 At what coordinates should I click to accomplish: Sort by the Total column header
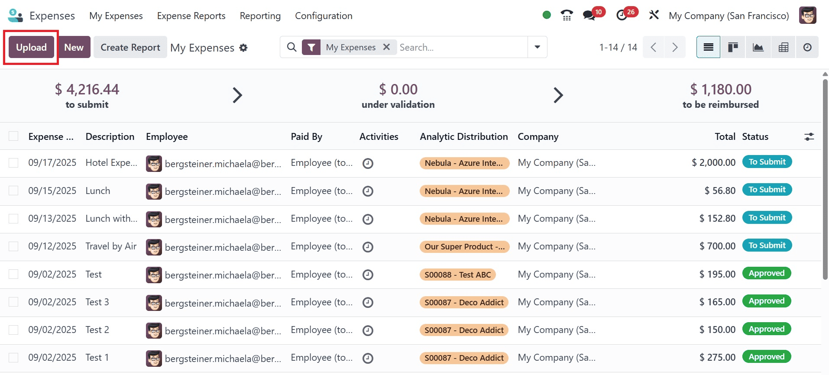[x=725, y=137]
